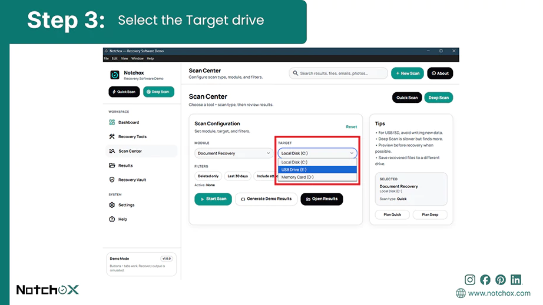The width and height of the screenshot is (543, 305).
Task: Toggle the Last 30 days filter
Action: [237, 176]
